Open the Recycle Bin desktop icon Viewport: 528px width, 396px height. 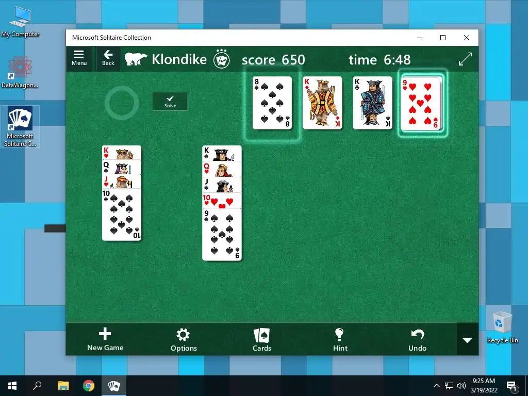(502, 327)
